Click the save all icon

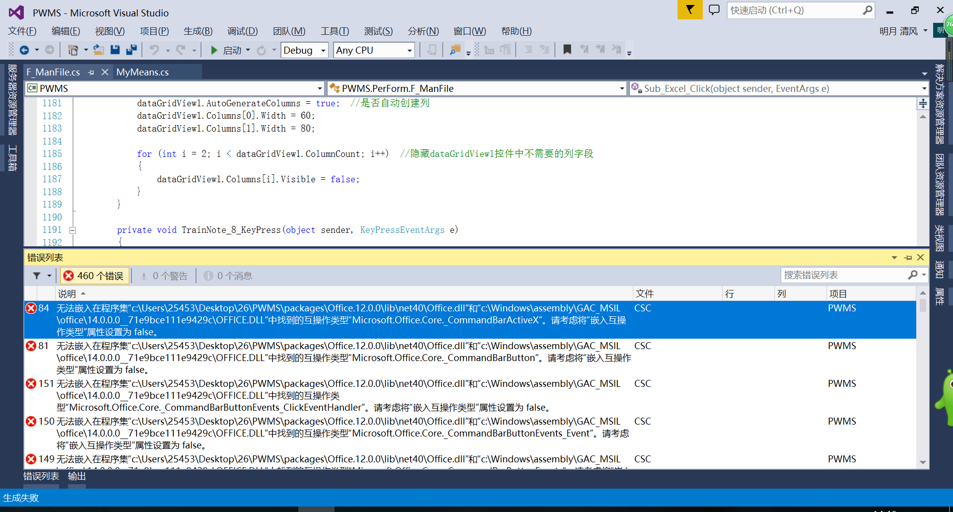[132, 50]
